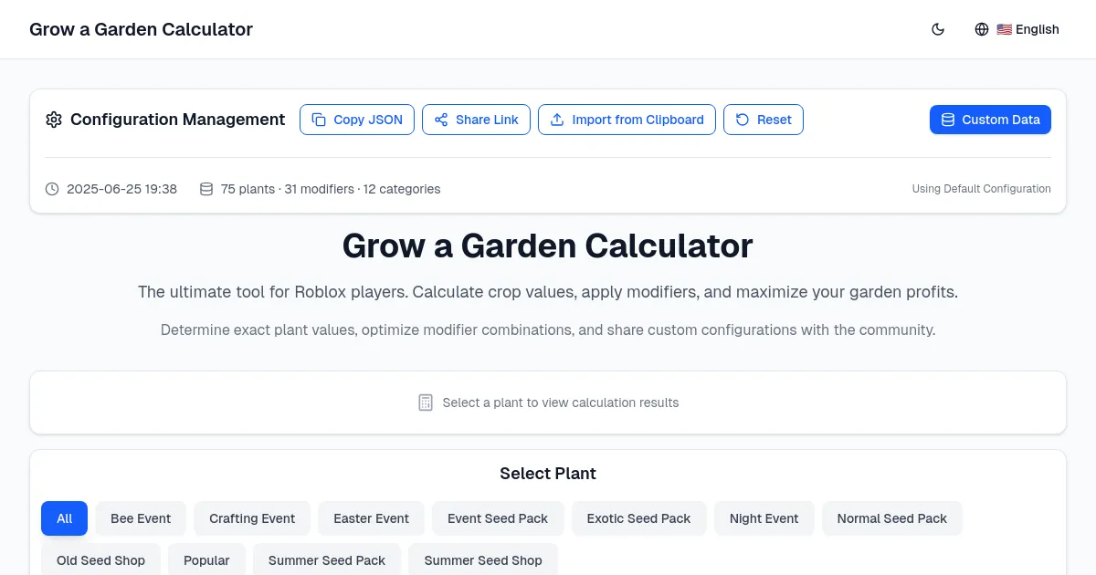Image resolution: width=1096 pixels, height=575 pixels.
Task: Toggle the Popular filter
Action: pyautogui.click(x=206, y=559)
